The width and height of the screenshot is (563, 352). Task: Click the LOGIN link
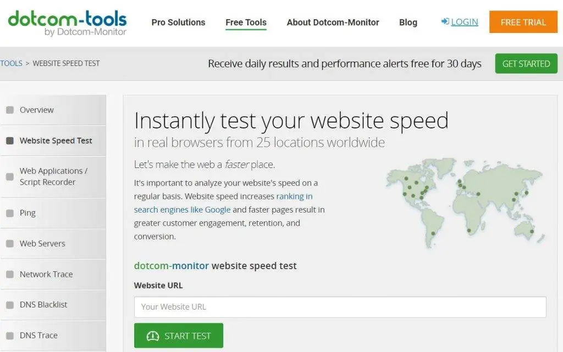(464, 22)
